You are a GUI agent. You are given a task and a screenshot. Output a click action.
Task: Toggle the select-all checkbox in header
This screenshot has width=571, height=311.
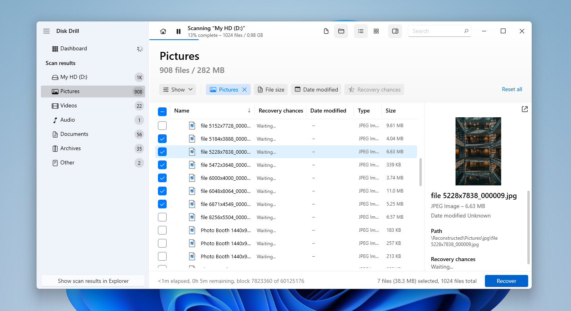coord(162,111)
